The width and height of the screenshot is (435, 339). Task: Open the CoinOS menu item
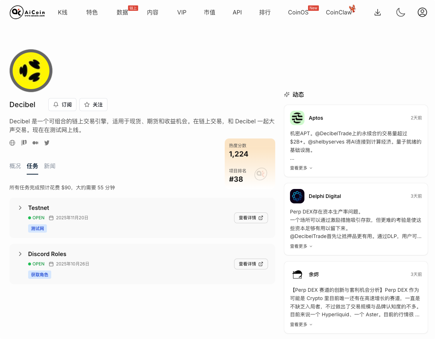pos(298,12)
